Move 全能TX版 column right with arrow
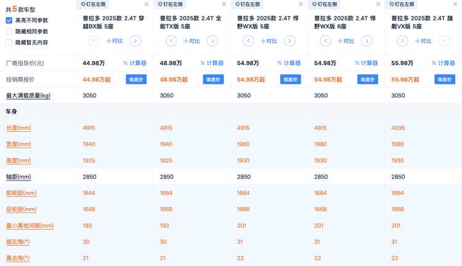 click(213, 41)
